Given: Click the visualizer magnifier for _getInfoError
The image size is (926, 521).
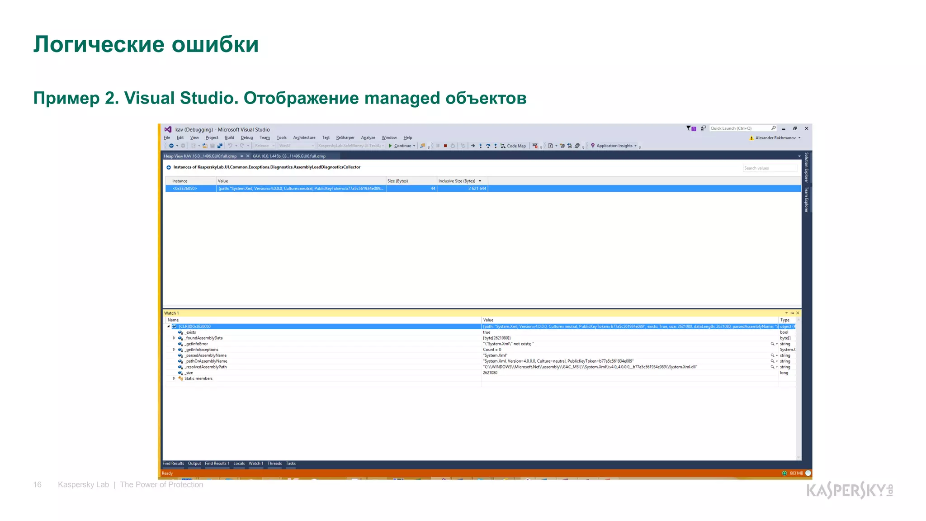Looking at the screenshot, I should [x=773, y=344].
